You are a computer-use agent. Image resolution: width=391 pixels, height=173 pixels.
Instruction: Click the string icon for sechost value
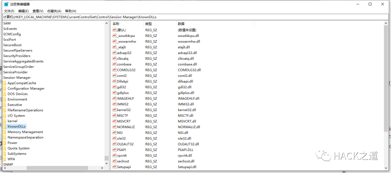pos(114,161)
